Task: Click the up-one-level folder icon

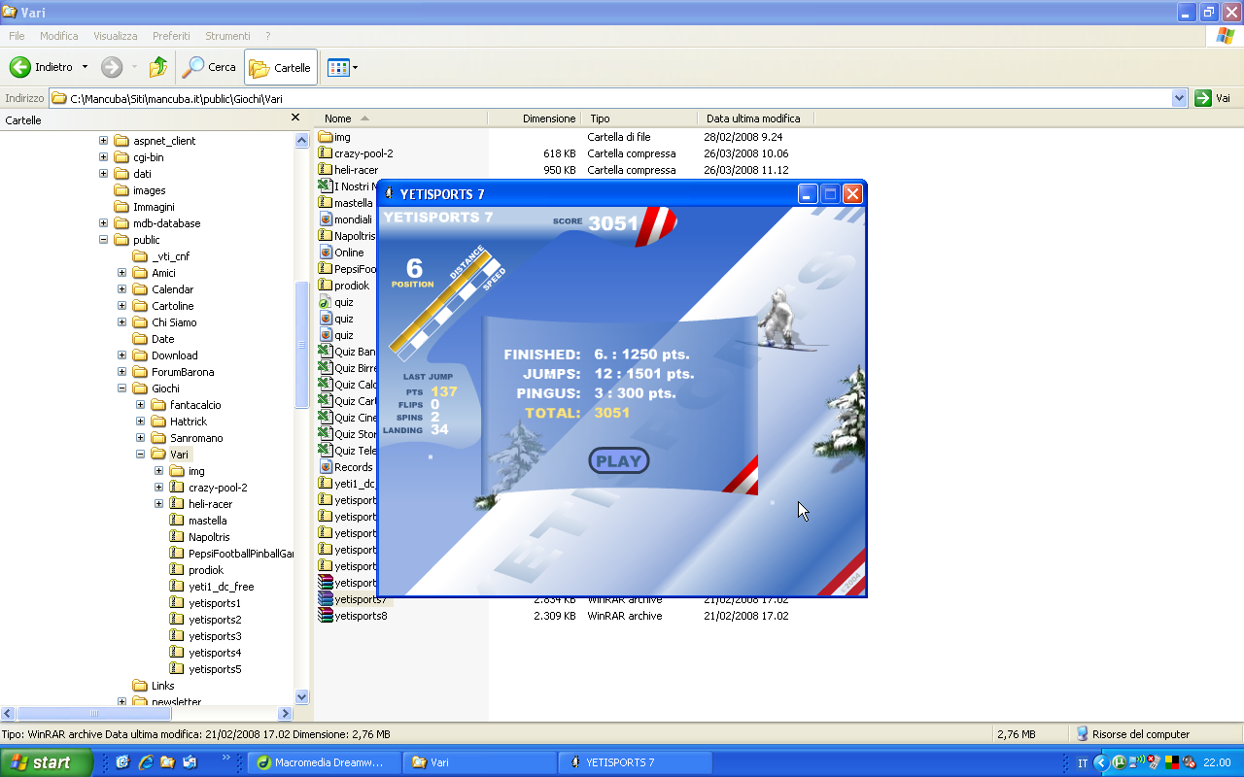Action: 157,67
